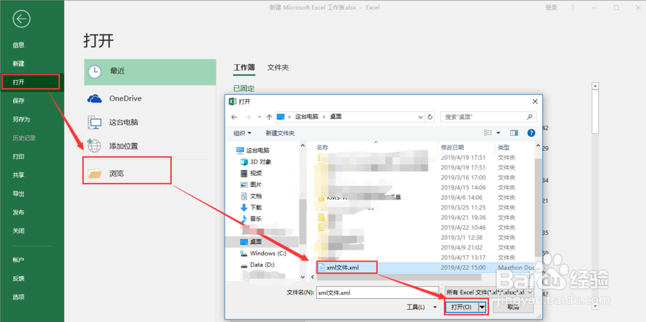This screenshot has height=322, width=646.
Task: Select 图片 in navigation tree
Action: click(251, 184)
